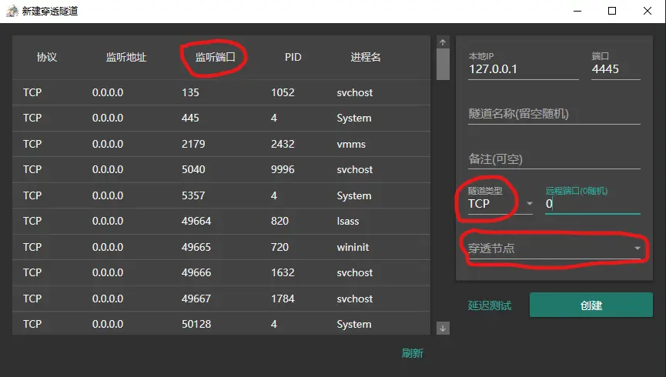
Task: Click PID 1784 cell
Action: 283,299
